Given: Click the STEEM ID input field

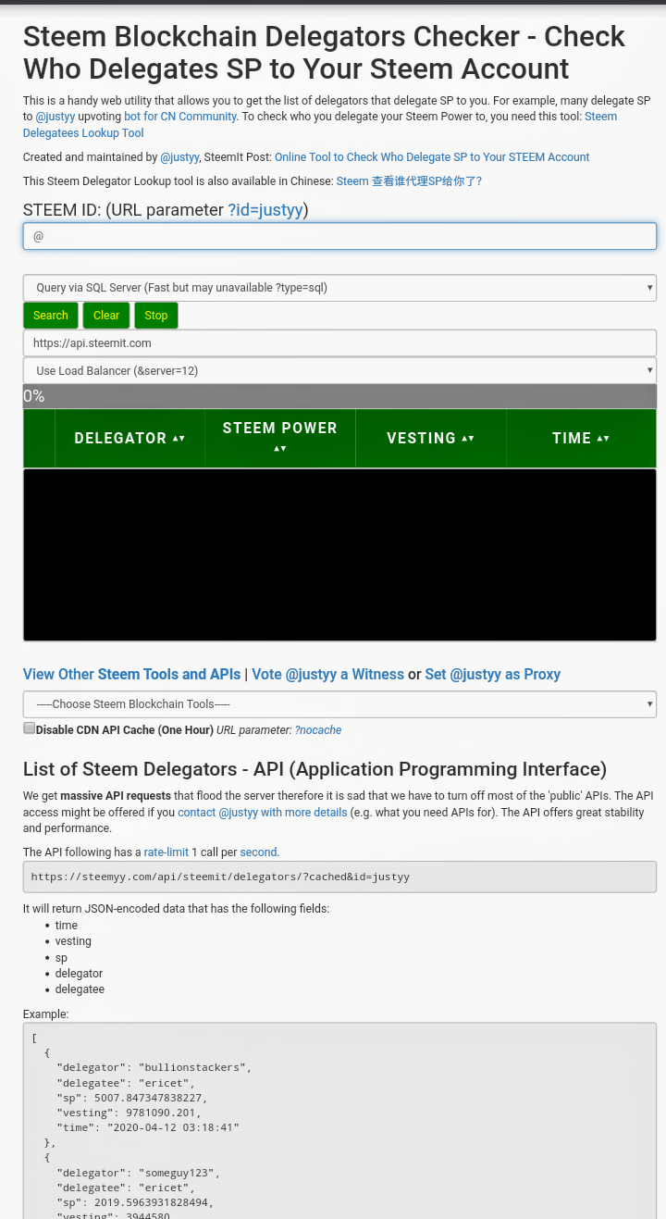Looking at the screenshot, I should [x=339, y=236].
